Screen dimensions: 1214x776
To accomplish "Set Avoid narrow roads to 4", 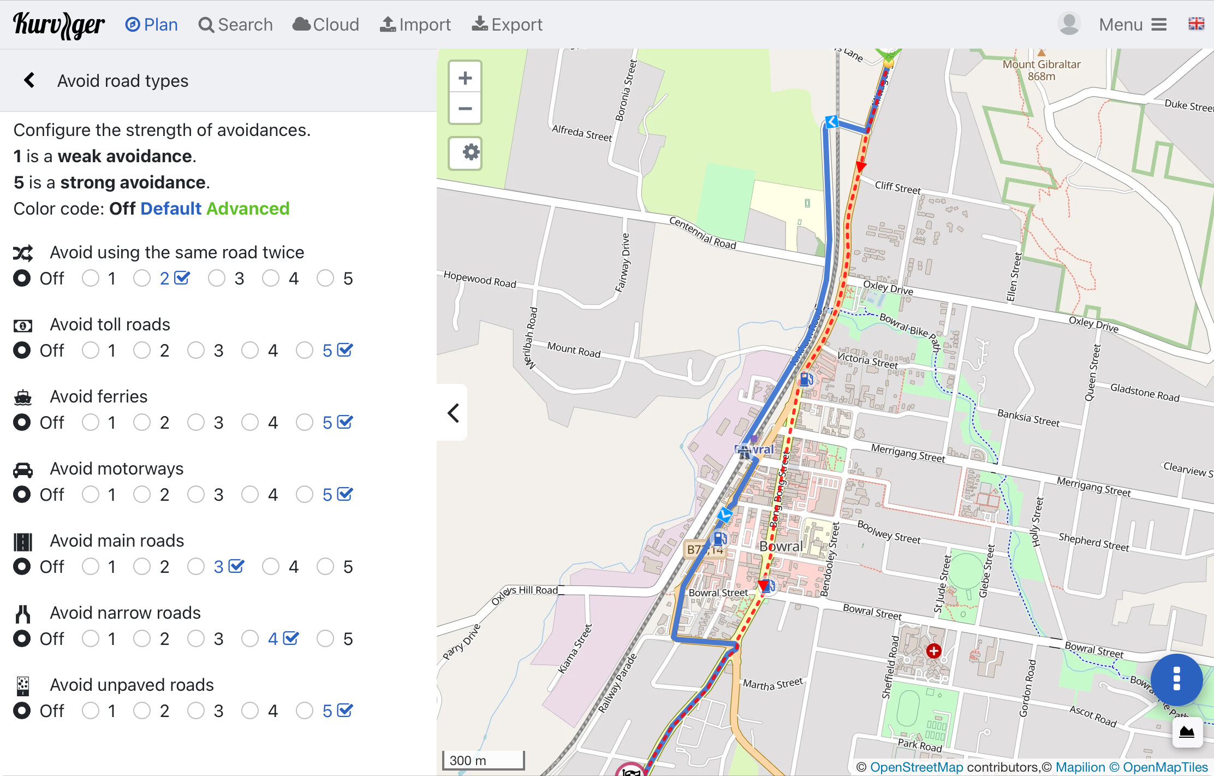I will pyautogui.click(x=250, y=639).
